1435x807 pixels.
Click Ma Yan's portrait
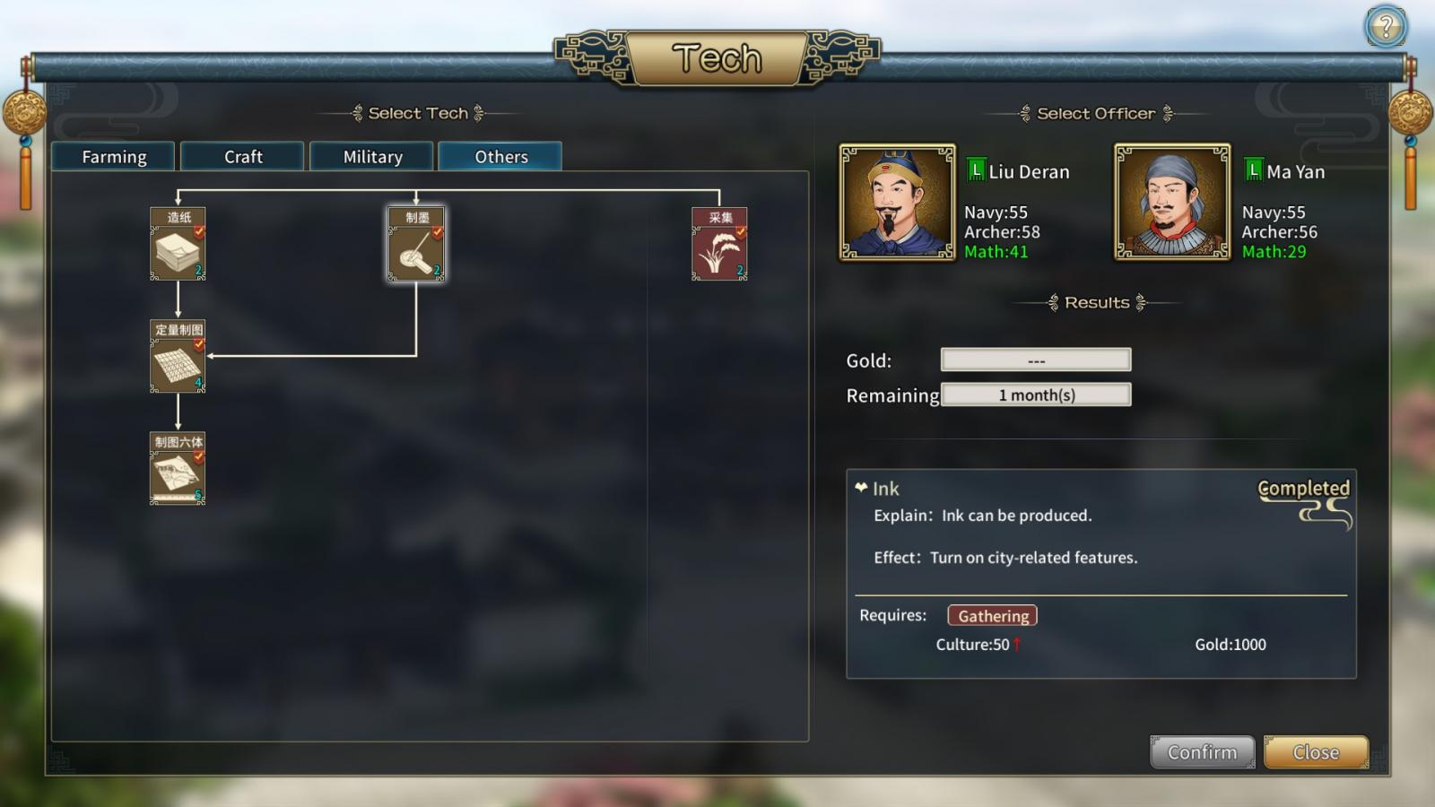pos(1172,202)
